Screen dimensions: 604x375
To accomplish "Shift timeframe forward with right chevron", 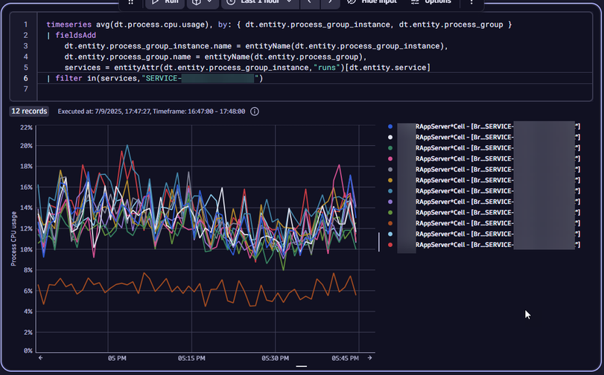I will click(x=331, y=2).
